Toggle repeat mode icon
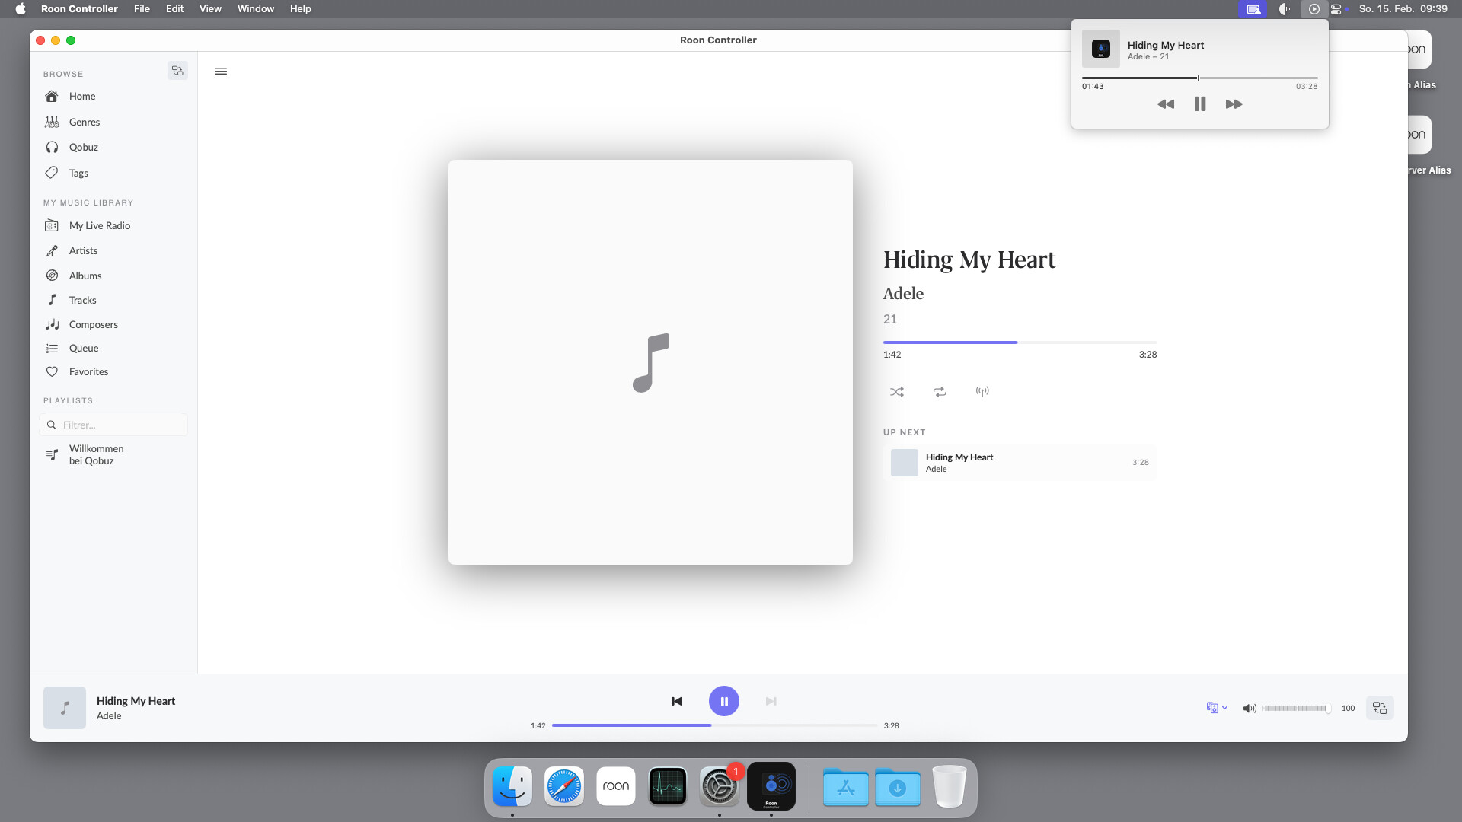Screen dimensions: 1462x822 tap(940, 392)
